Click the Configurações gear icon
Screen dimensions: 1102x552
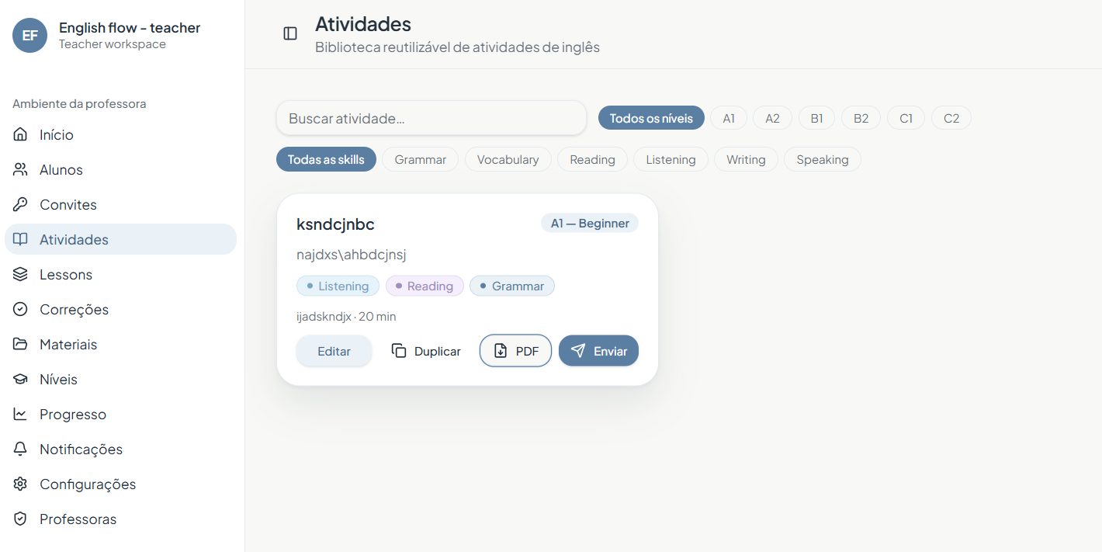20,484
